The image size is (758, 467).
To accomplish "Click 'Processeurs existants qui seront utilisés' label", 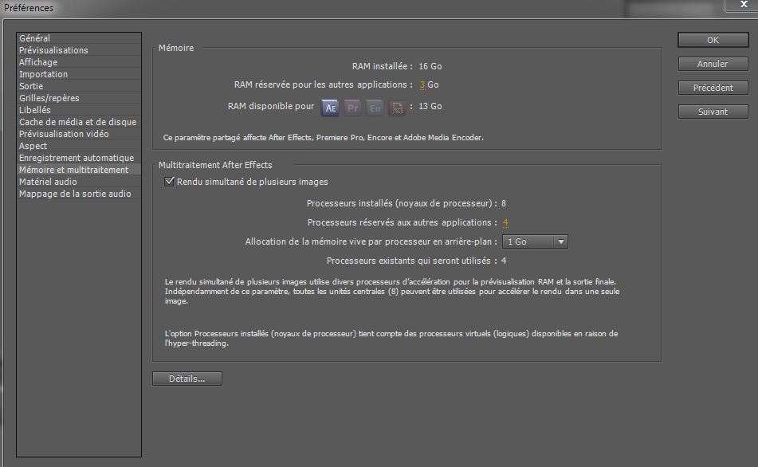I will click(411, 261).
